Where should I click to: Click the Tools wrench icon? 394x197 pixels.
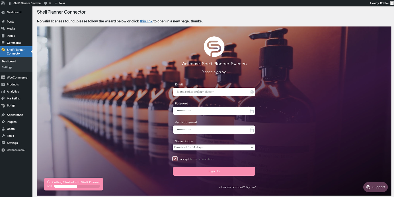click(3, 136)
